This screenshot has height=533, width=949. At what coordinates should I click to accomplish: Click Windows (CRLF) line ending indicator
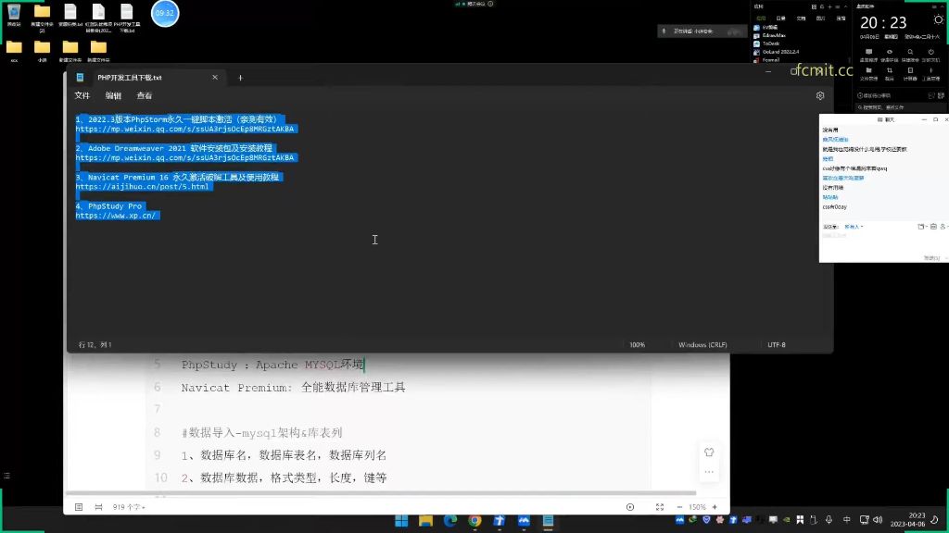(702, 344)
